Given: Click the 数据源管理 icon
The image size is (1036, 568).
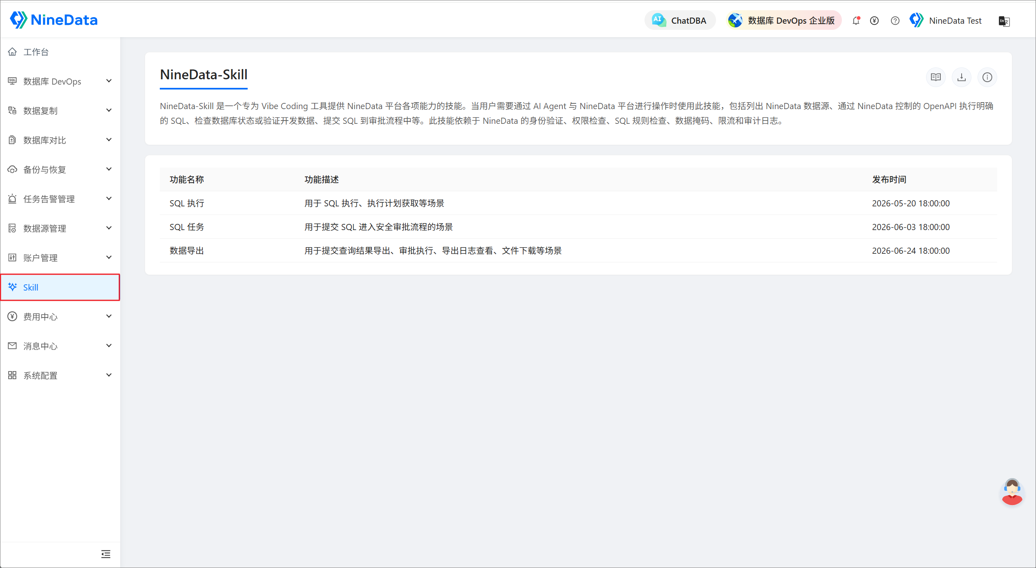Looking at the screenshot, I should point(12,228).
